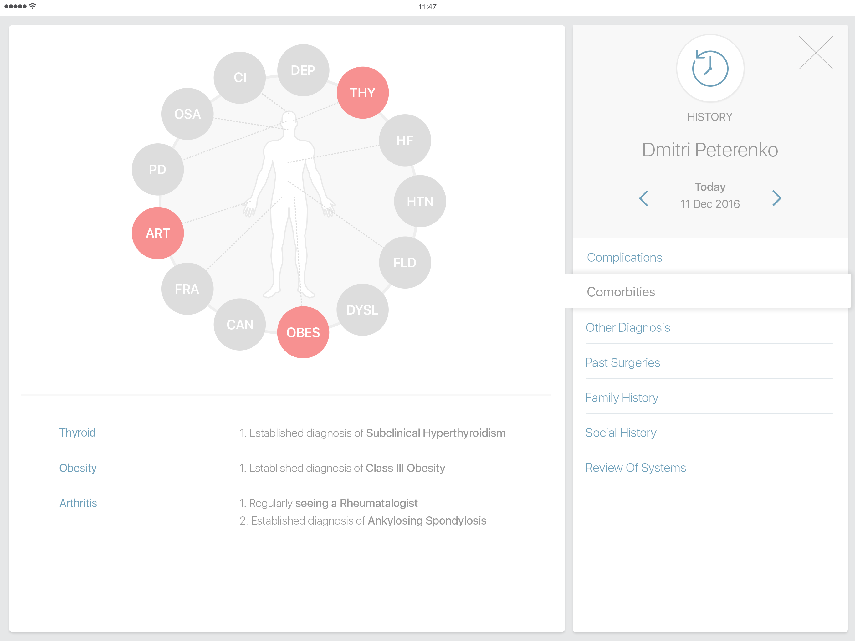Select the DEP depression bubble
This screenshot has height=641, width=855.
pos(303,70)
